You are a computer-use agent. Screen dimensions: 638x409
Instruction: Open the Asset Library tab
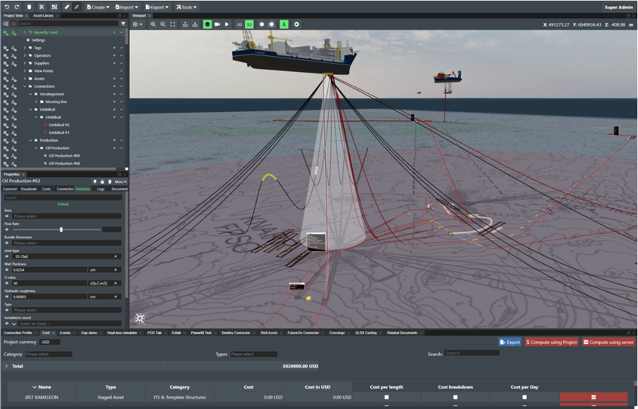pos(43,15)
